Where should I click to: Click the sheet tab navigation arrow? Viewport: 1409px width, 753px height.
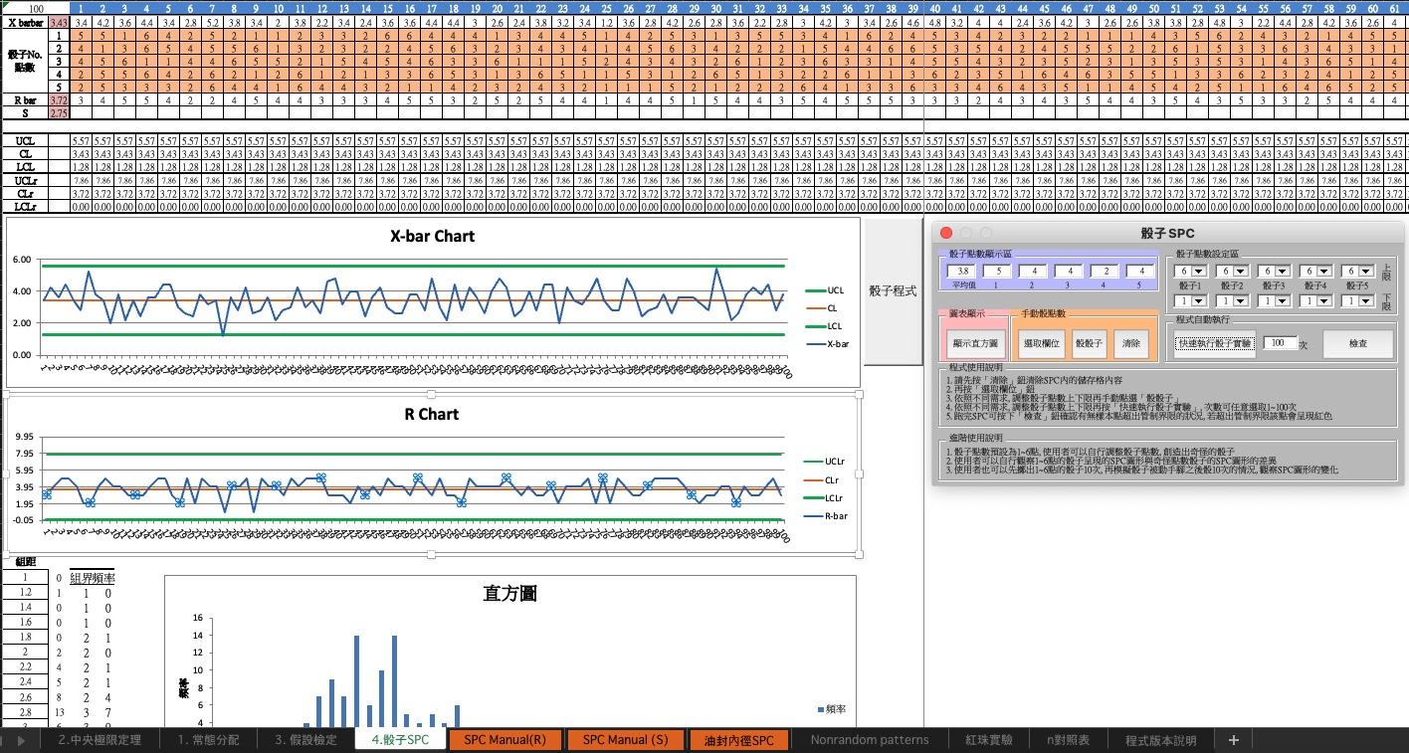pyautogui.click(x=19, y=741)
